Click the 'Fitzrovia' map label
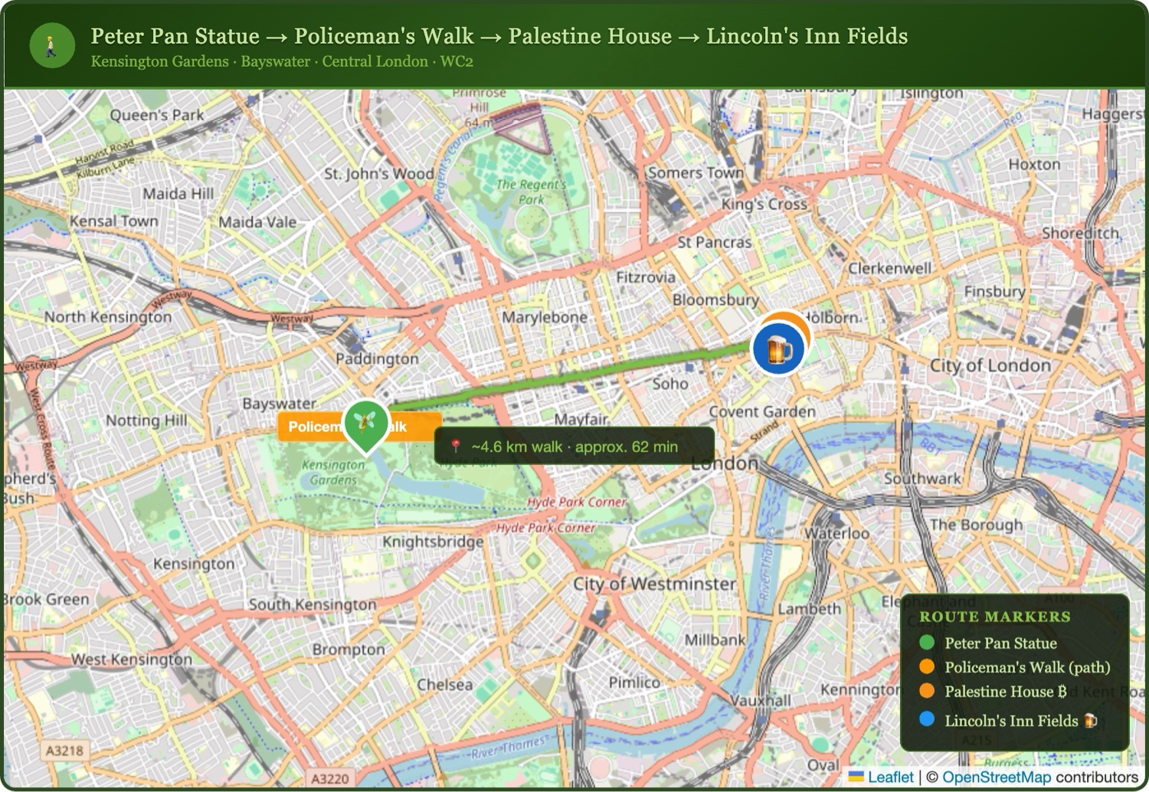 [x=646, y=277]
